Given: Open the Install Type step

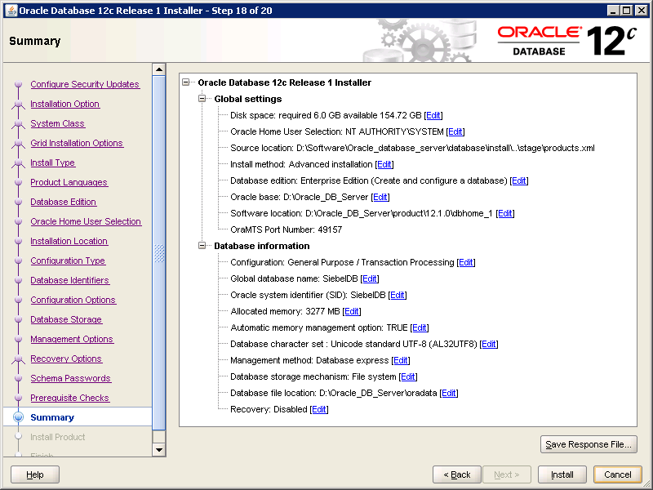Looking at the screenshot, I should point(53,163).
